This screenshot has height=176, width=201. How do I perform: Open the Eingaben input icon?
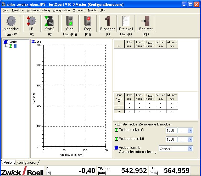108,23
